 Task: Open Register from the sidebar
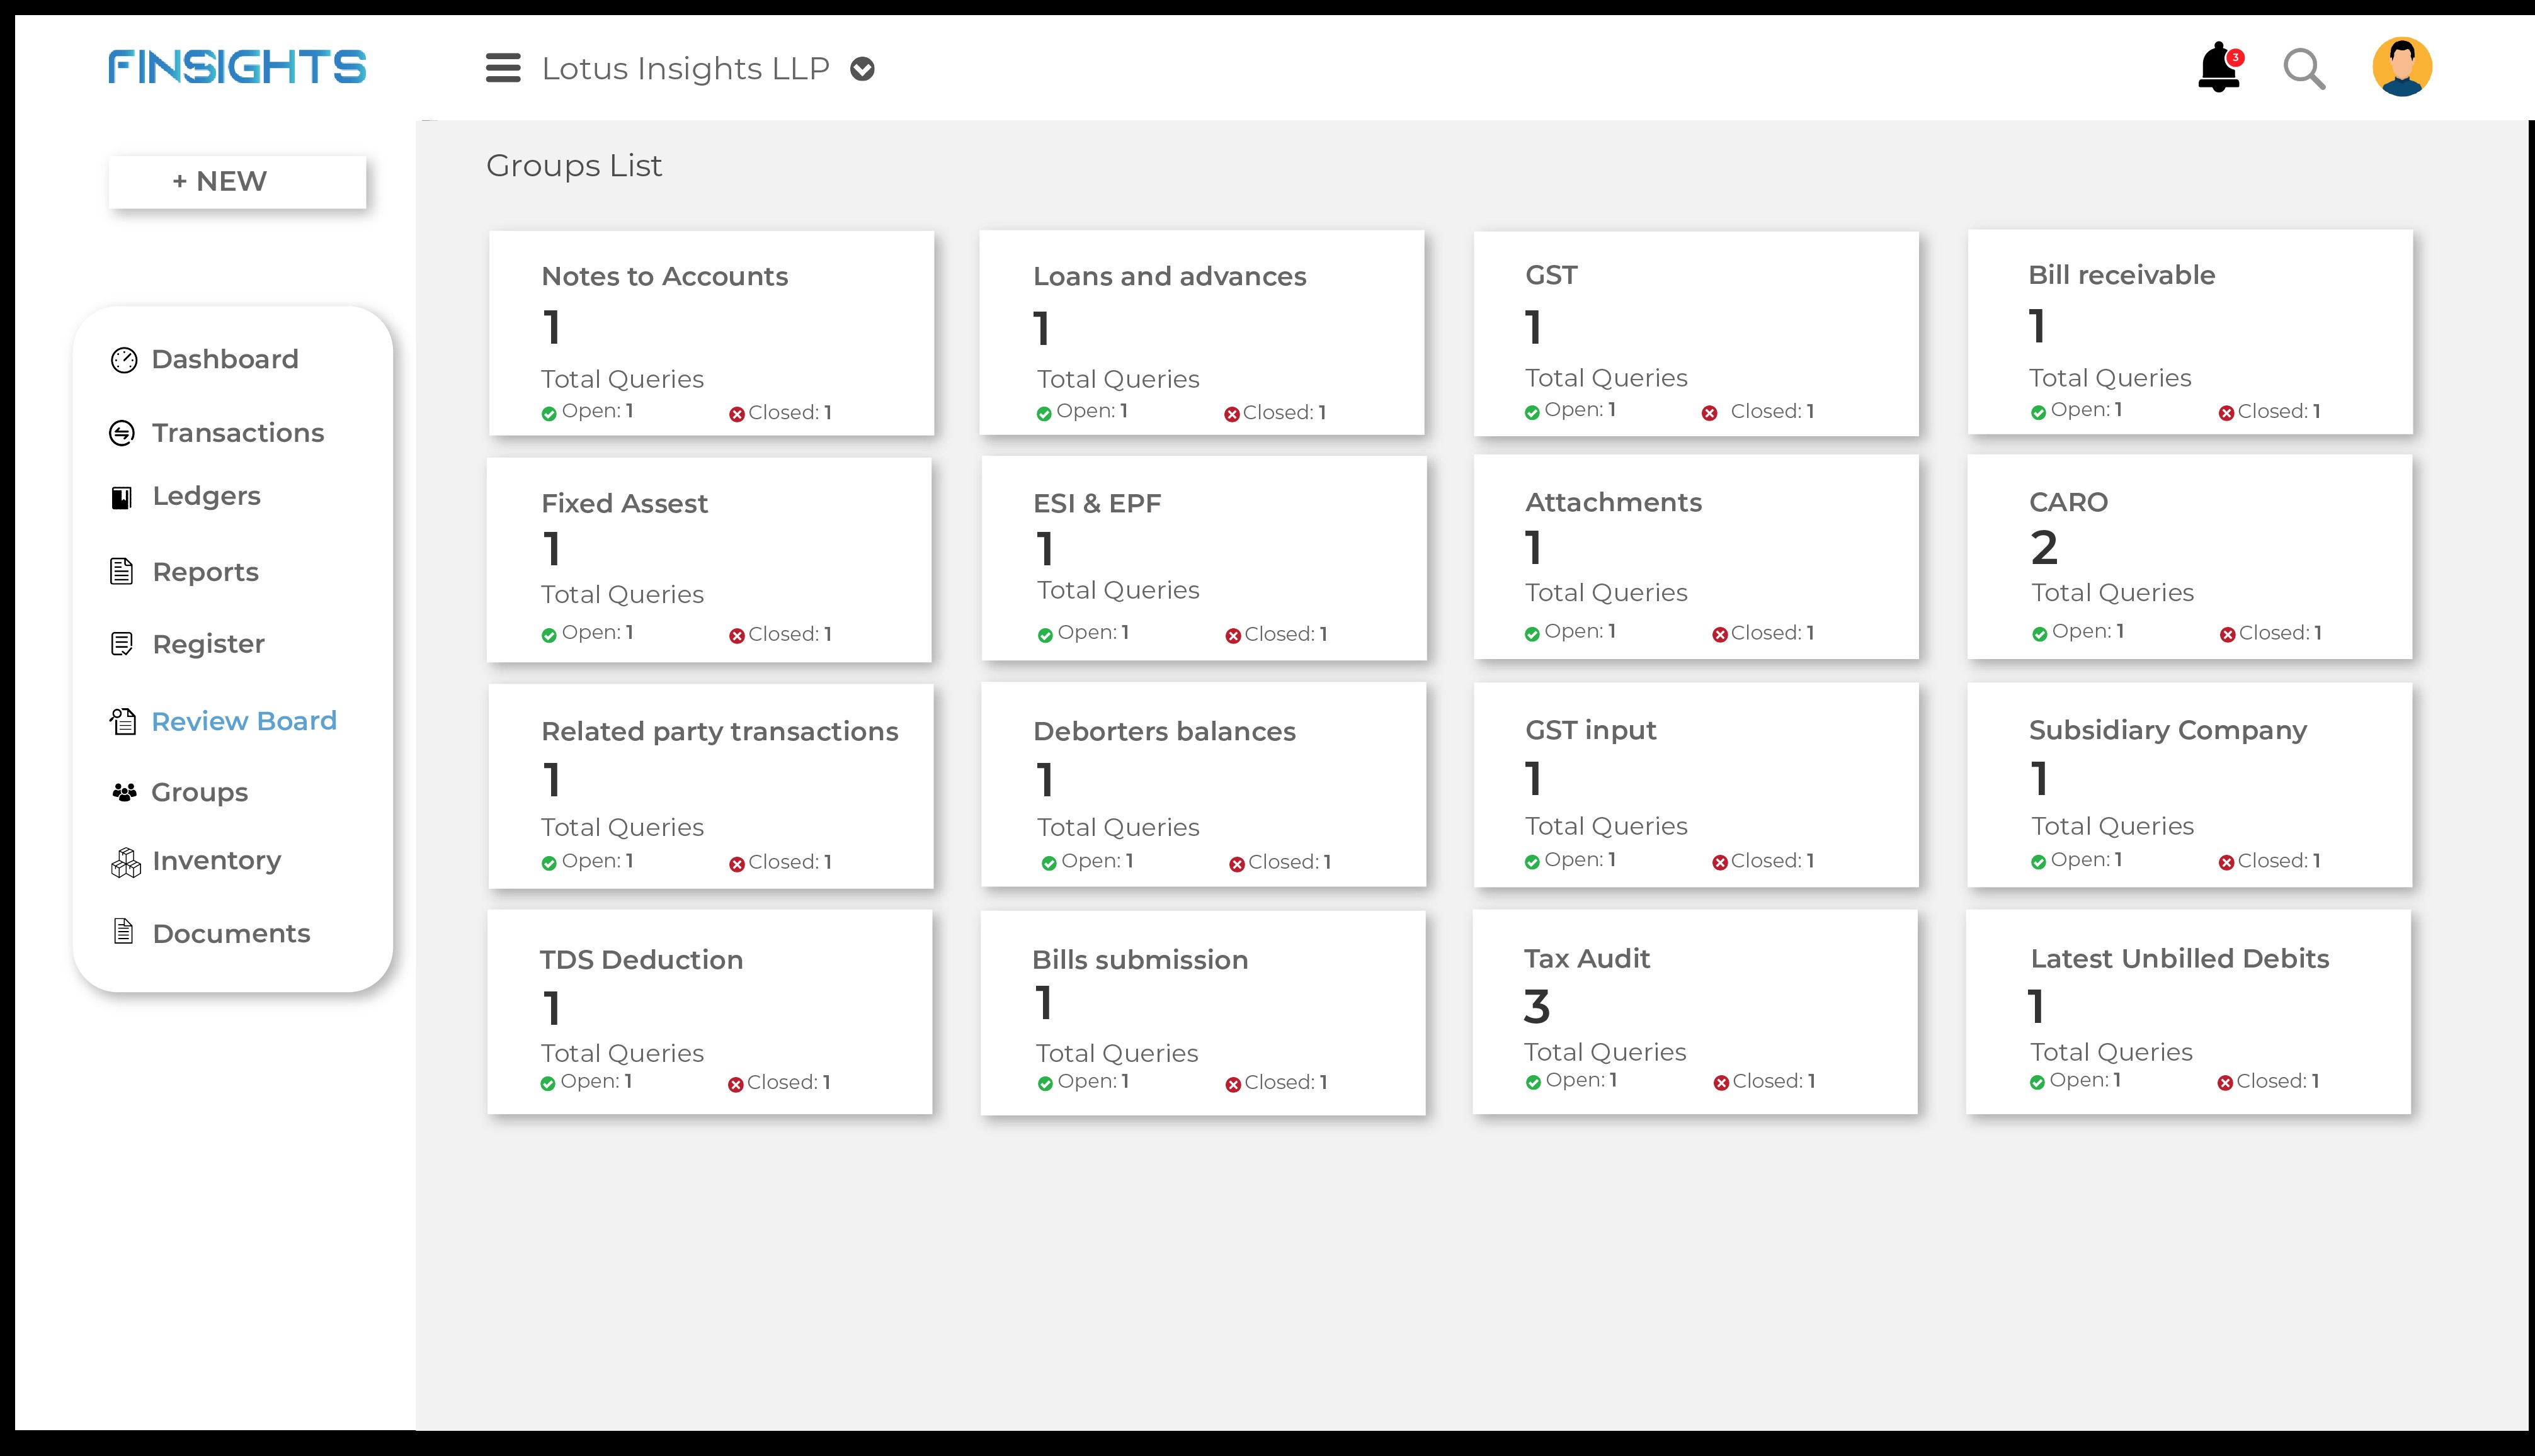click(x=208, y=644)
